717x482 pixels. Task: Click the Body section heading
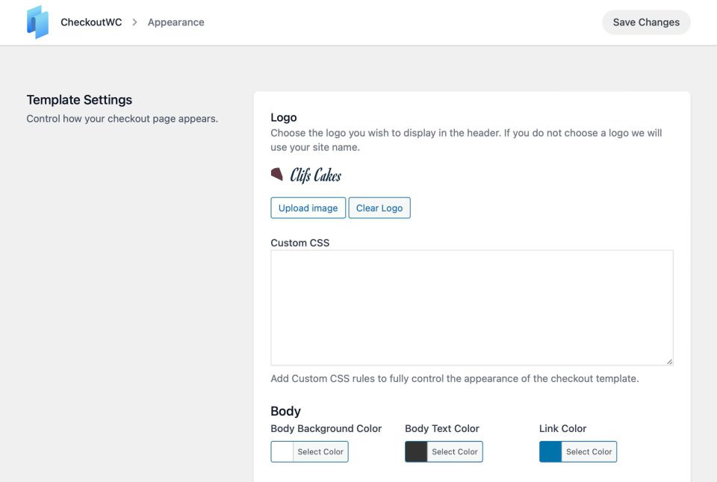point(285,411)
